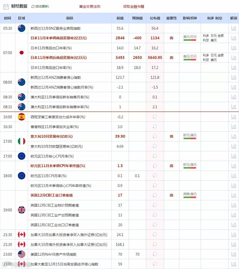
Task: Open chart icon for 英国12月CBI工业订单差值
Action: (x=234, y=195)
